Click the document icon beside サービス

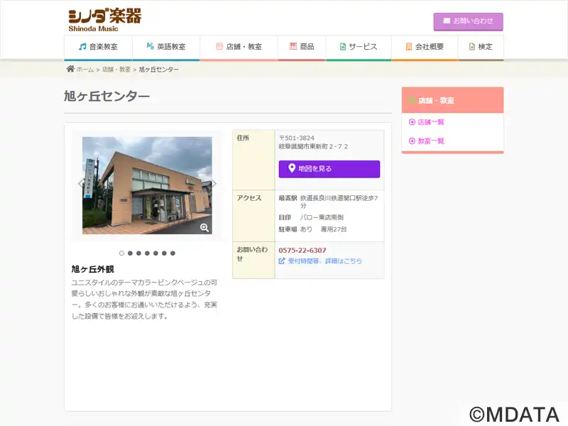(x=343, y=47)
